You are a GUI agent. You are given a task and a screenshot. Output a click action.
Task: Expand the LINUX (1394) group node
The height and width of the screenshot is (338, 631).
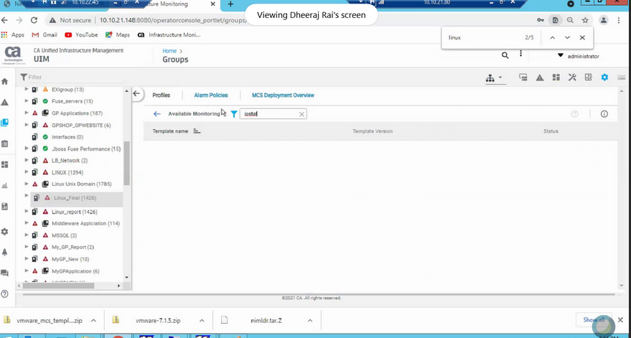27,172
